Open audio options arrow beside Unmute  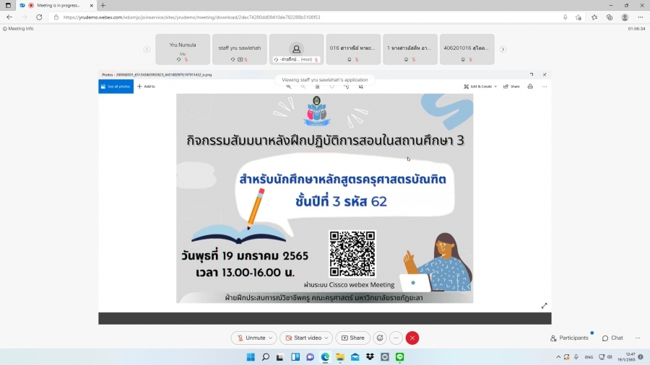pyautogui.click(x=271, y=338)
